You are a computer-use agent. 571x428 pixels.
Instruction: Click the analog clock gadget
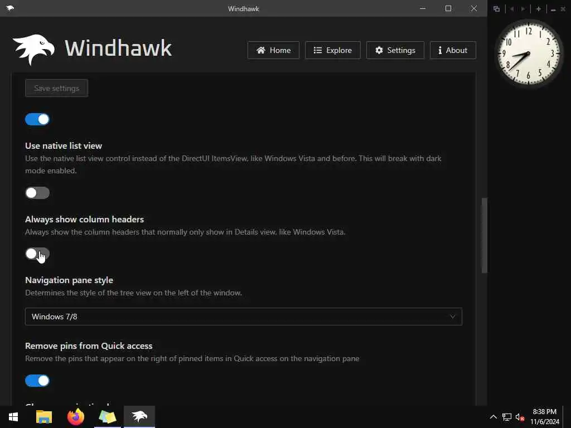click(x=528, y=53)
